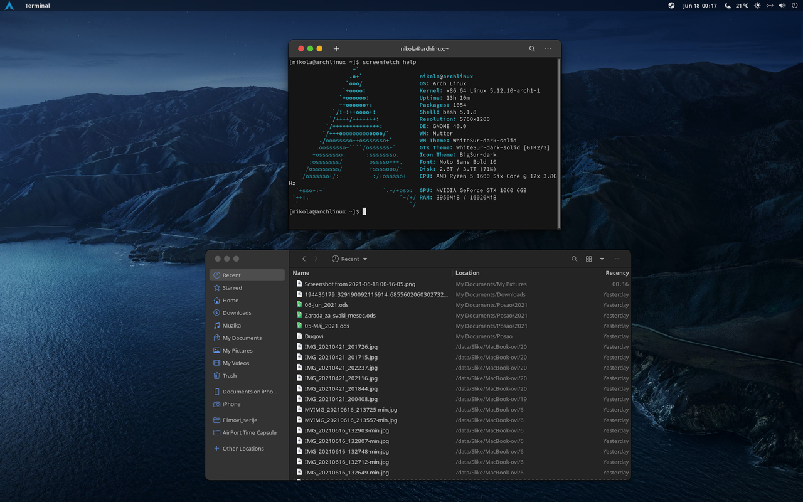Search files with the file manager magnifier

click(x=574, y=259)
